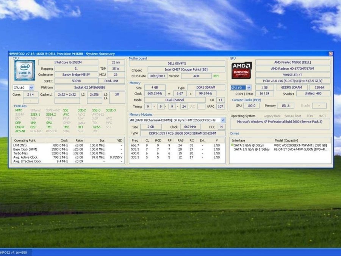Click the AMD FirePro M5950 [DELL] button
The image size is (341, 256).
click(x=292, y=62)
